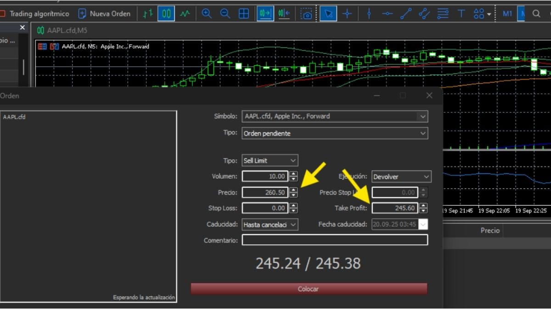Toggle the chart shift option
This screenshot has height=310, width=551.
coord(284,14)
